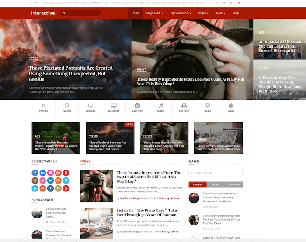Switch to the Popular tab

[x=198, y=184]
